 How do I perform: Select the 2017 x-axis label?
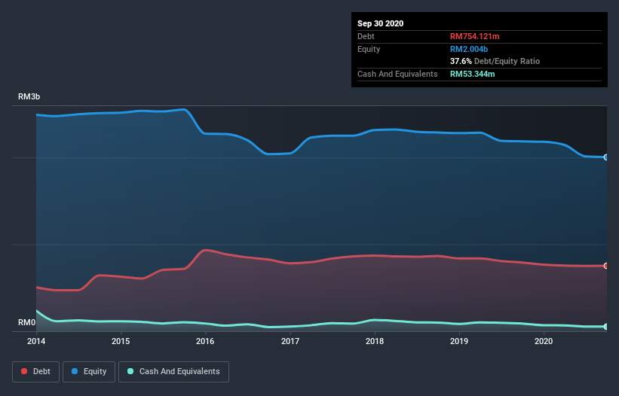(290, 341)
